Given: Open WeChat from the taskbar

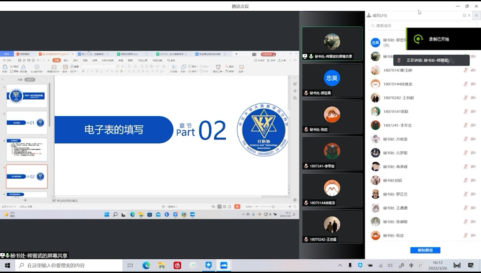Looking at the screenshot, I should [x=193, y=265].
